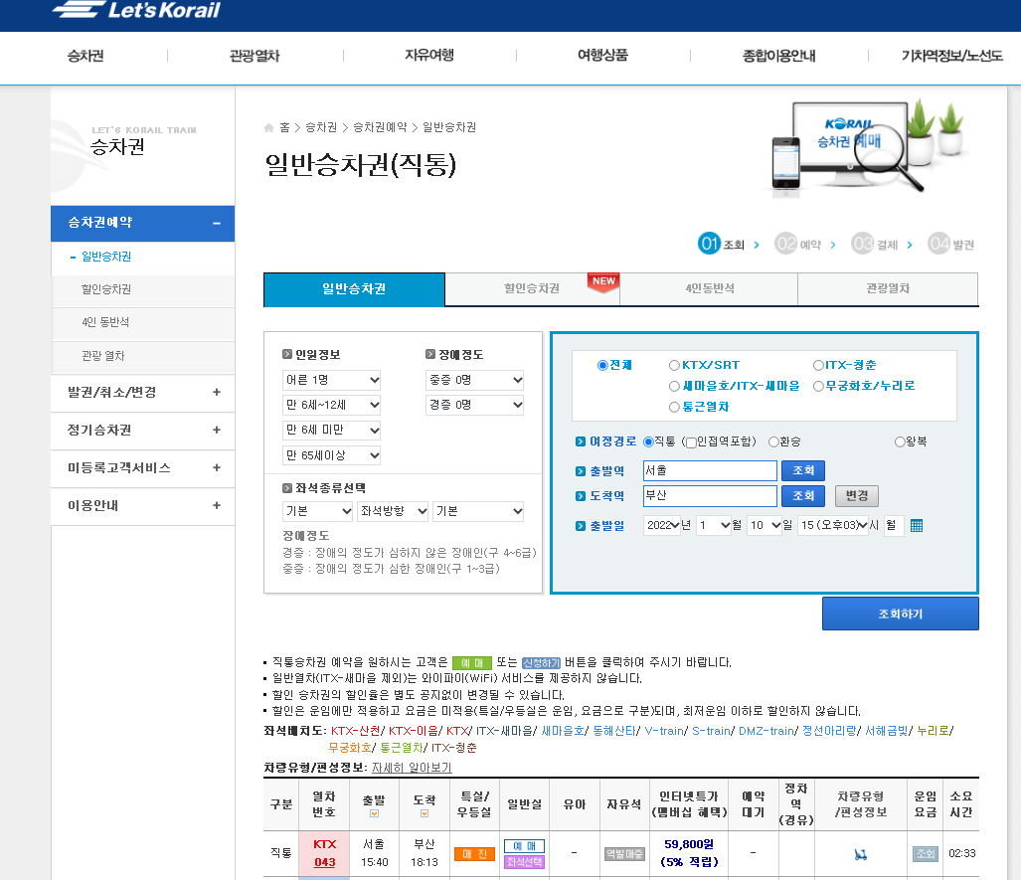Click the 변경 swap stations button
Image resolution: width=1021 pixels, height=880 pixels.
[856, 496]
